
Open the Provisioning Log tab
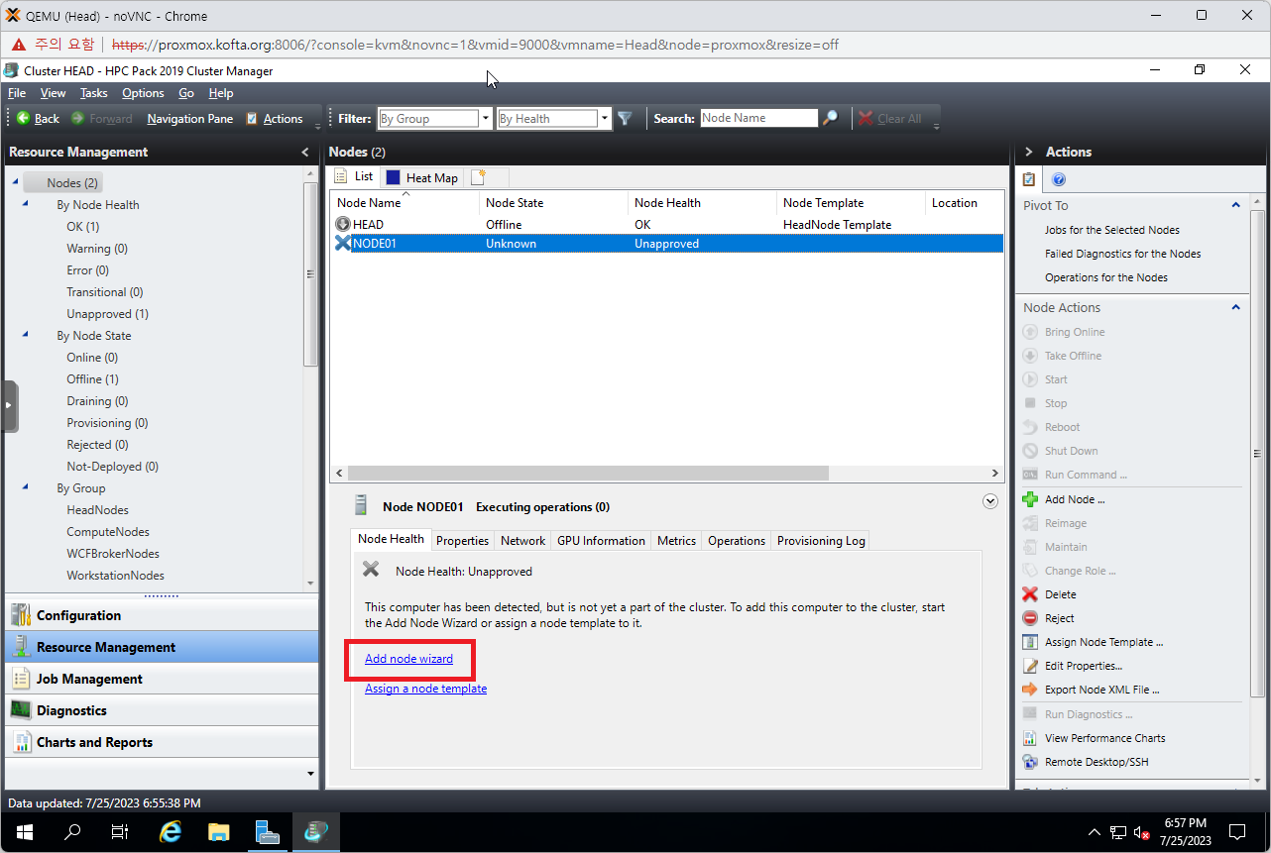[820, 541]
